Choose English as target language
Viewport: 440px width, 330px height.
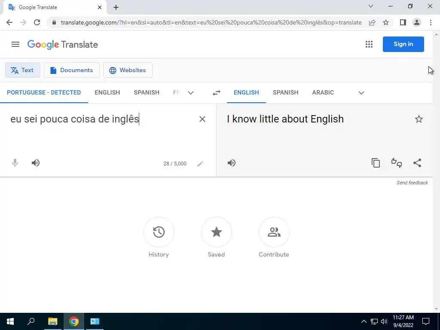246,93
